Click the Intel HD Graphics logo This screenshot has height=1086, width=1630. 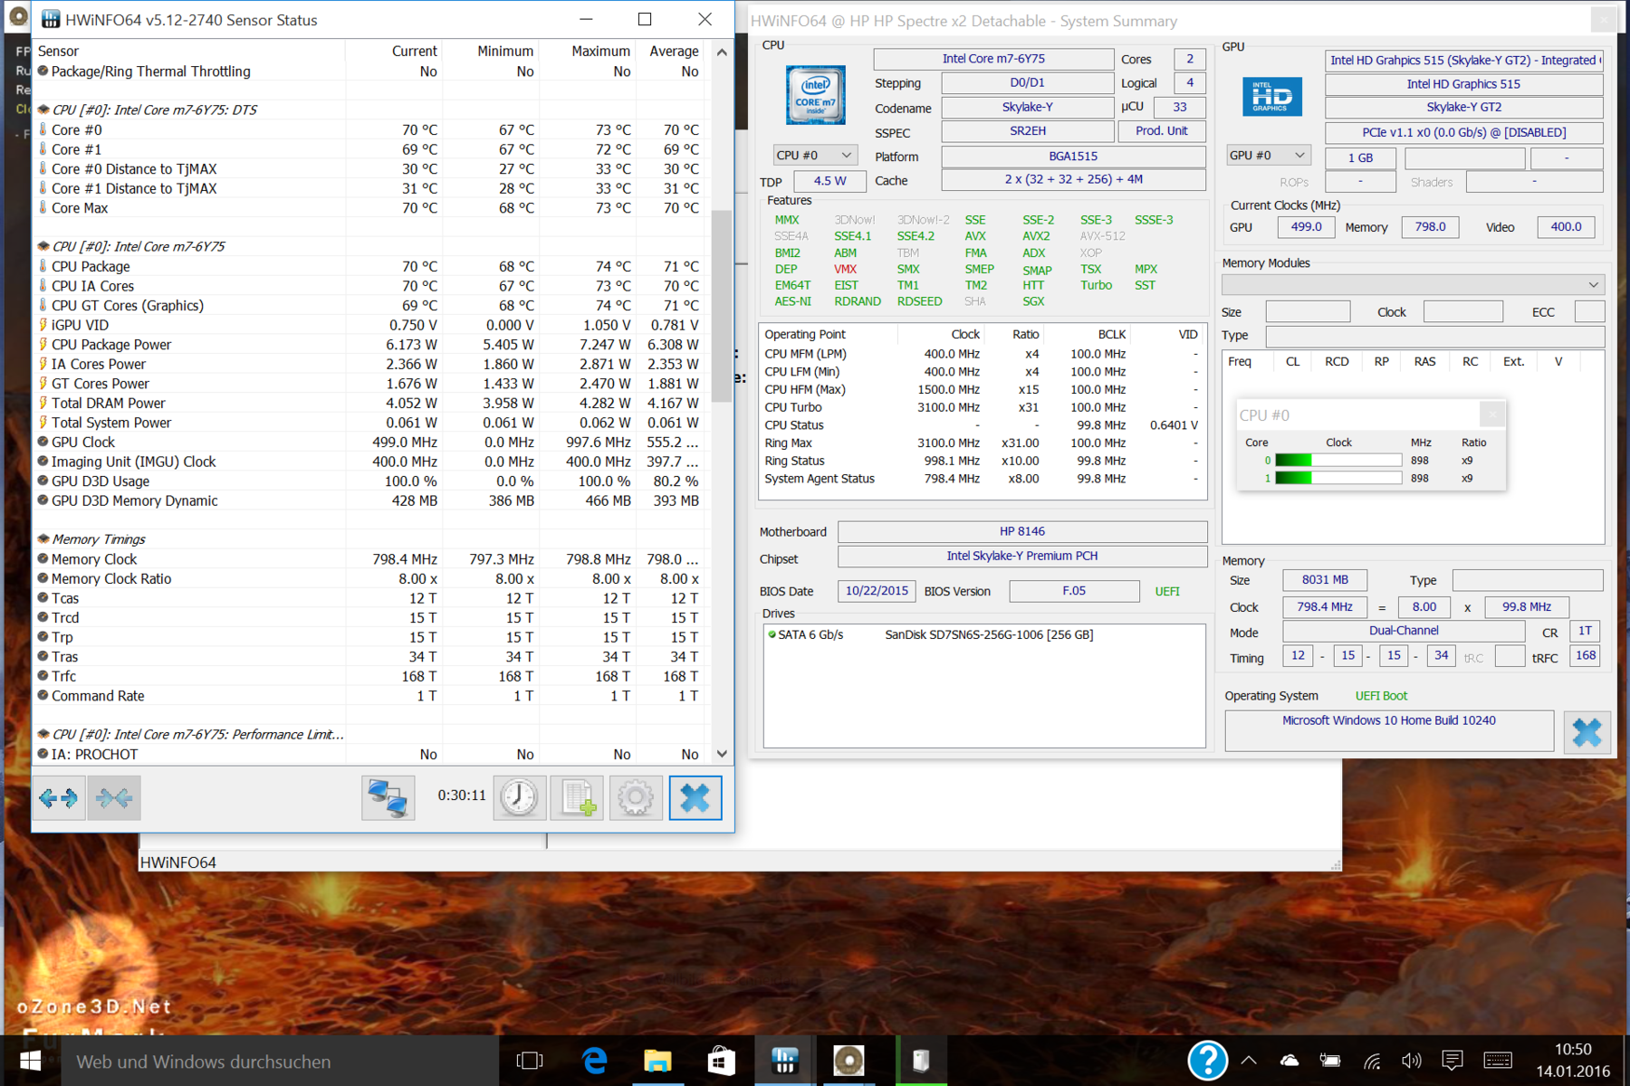pyautogui.click(x=1272, y=96)
